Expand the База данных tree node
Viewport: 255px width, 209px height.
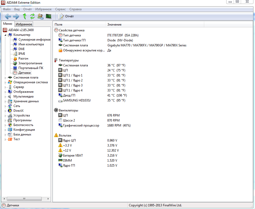[x=5, y=135]
